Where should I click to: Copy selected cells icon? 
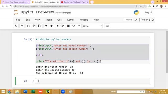[34, 26]
